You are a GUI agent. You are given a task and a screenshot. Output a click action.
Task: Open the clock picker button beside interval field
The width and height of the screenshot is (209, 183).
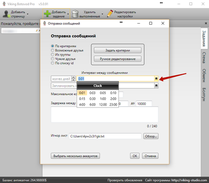[x=156, y=78]
